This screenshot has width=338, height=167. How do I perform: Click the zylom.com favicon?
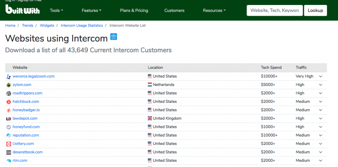(x=8, y=85)
